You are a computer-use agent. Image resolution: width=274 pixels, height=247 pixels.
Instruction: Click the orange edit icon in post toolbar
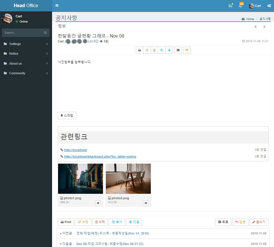pos(147,50)
